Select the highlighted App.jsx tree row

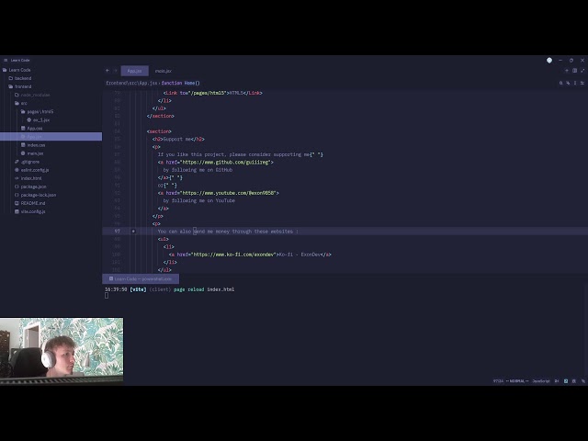(x=51, y=137)
